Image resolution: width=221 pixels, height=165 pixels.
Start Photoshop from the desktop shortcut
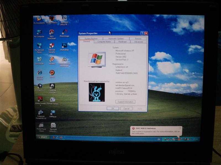(x=64, y=47)
